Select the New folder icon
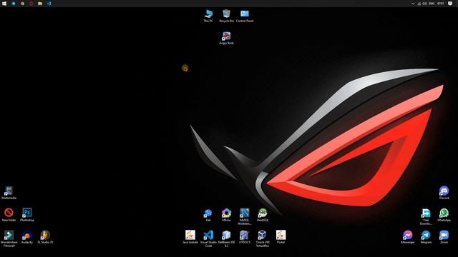458x257 pixels. click(9, 215)
